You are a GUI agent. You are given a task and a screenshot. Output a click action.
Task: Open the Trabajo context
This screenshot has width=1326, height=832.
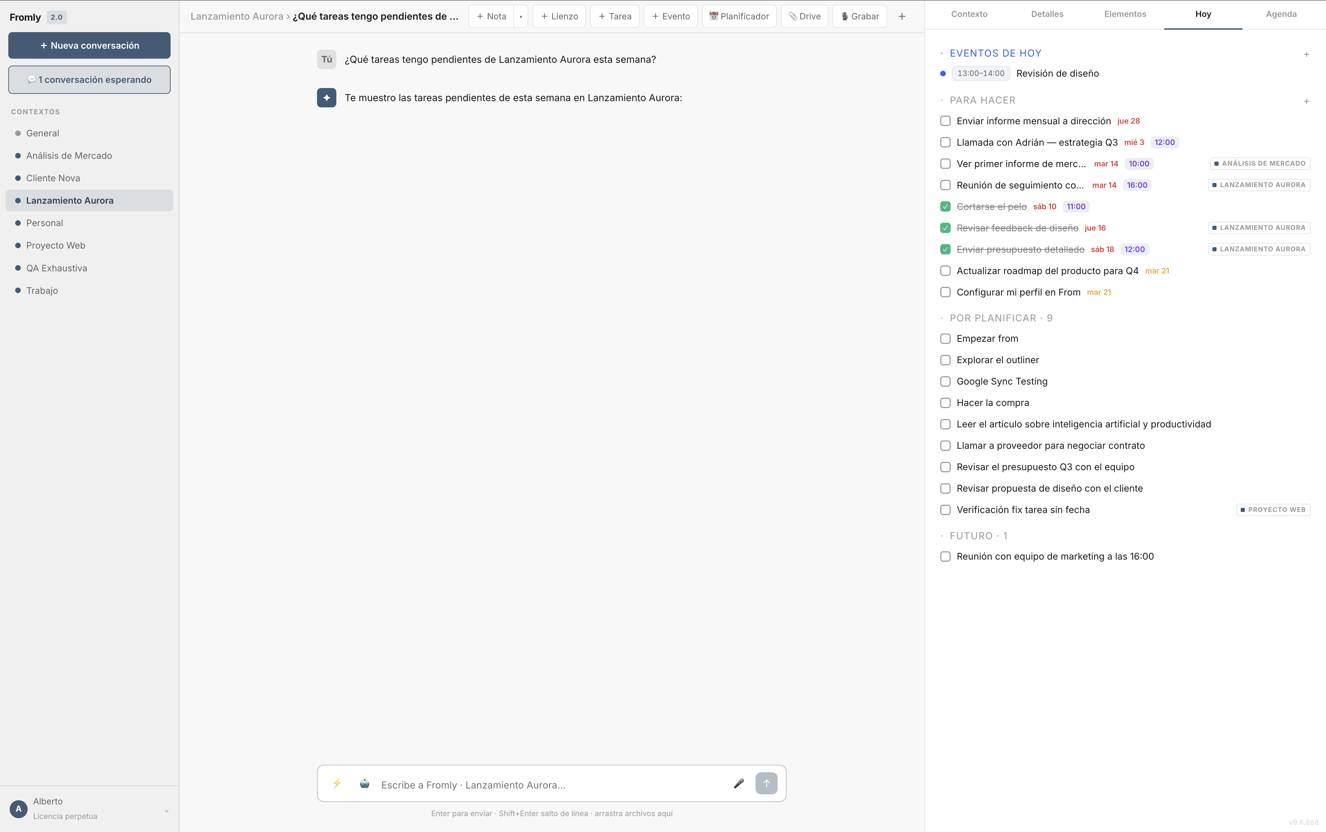click(x=89, y=291)
